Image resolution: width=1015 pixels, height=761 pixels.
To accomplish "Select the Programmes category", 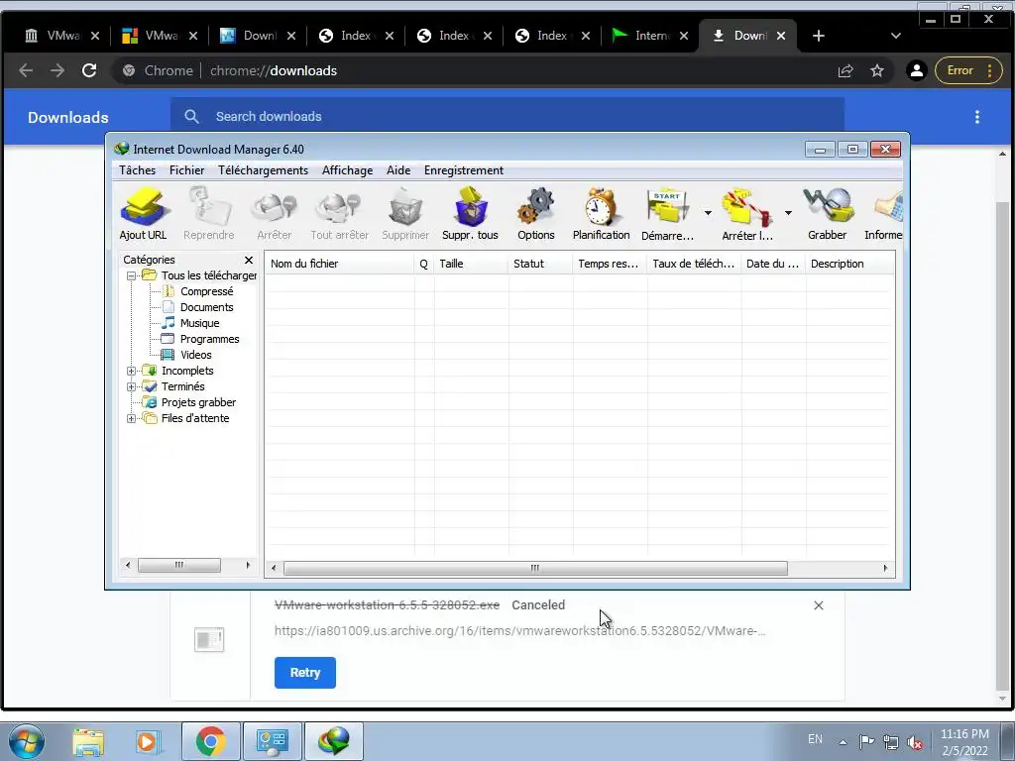I will pyautogui.click(x=209, y=339).
